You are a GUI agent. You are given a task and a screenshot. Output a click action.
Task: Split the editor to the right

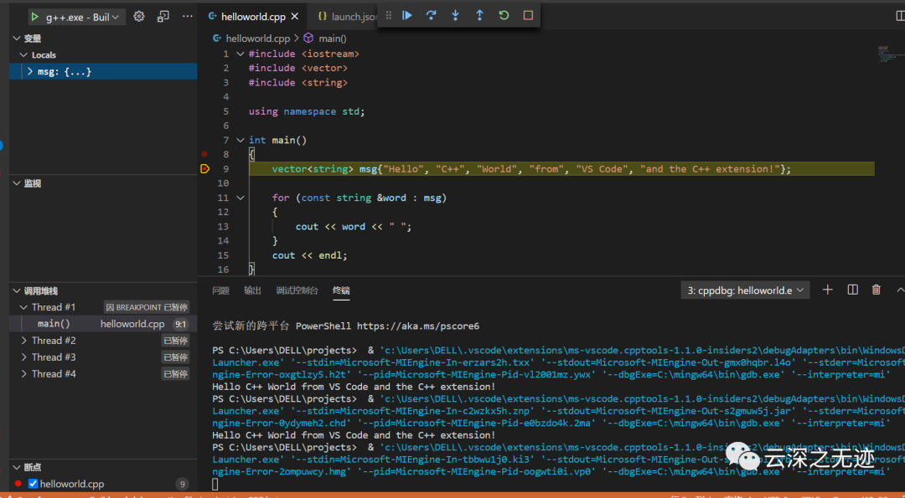[x=900, y=17]
